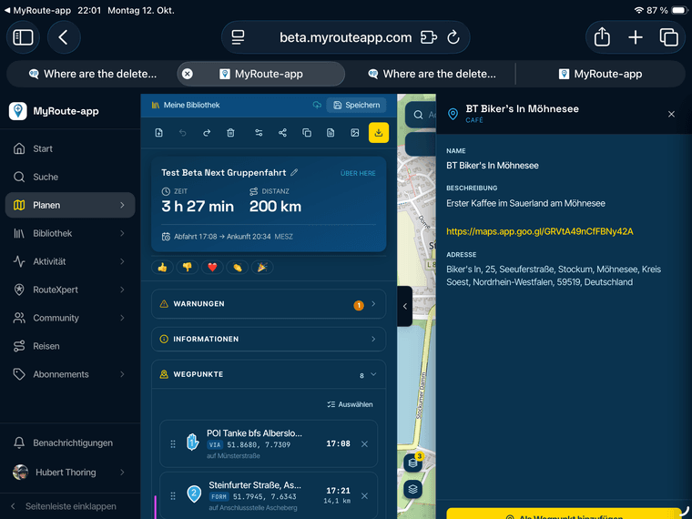
Task: Click the MyRoute-app logo
Action: [18, 111]
